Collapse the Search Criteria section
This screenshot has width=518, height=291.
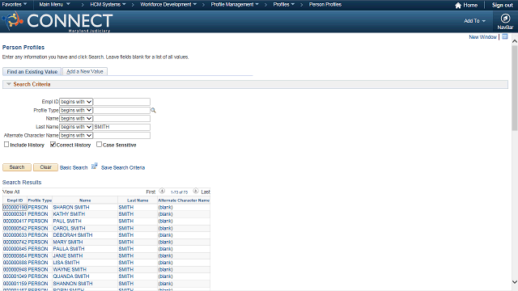[x=9, y=84]
